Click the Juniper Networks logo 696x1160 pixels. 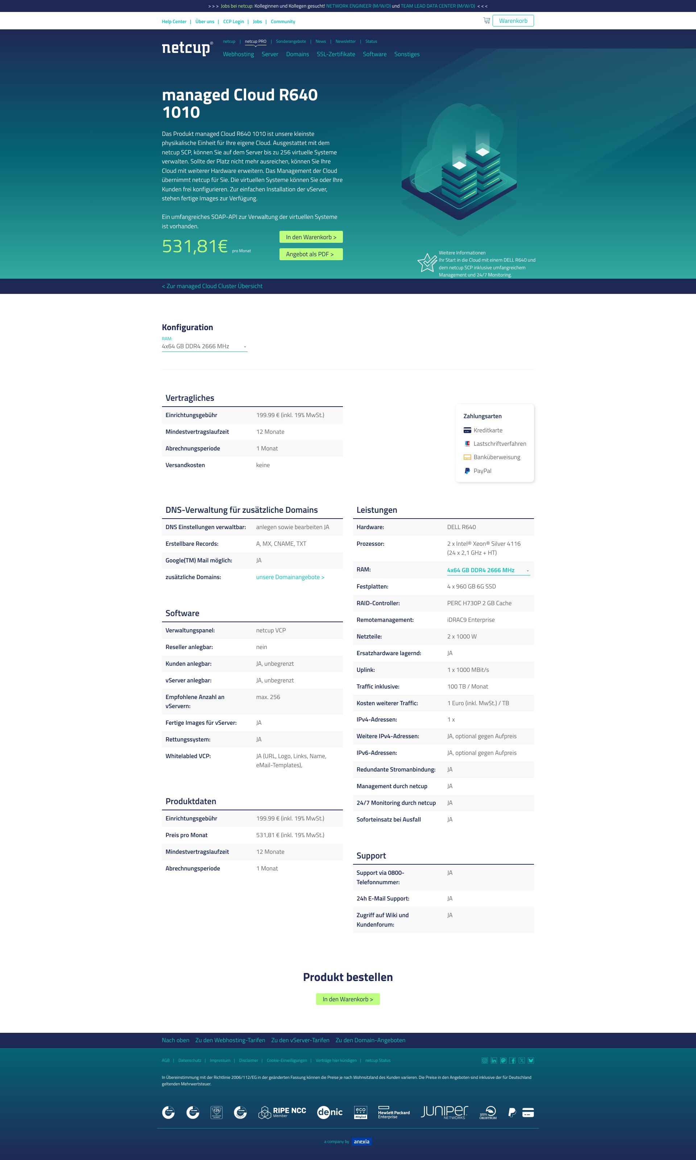[444, 1112]
